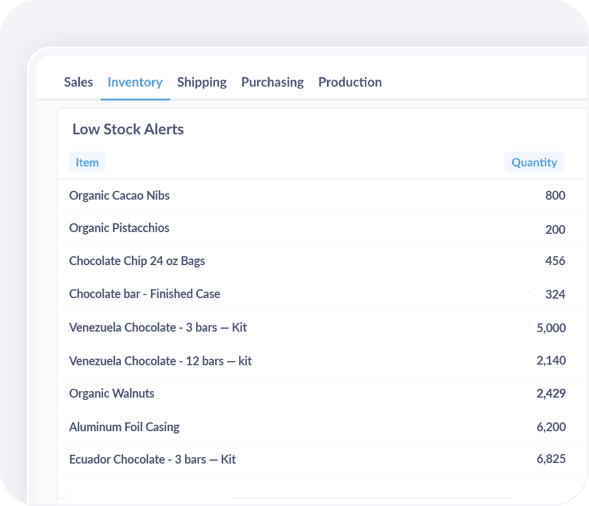Click the 800 quantity value
The width and height of the screenshot is (589, 506).
555,196
